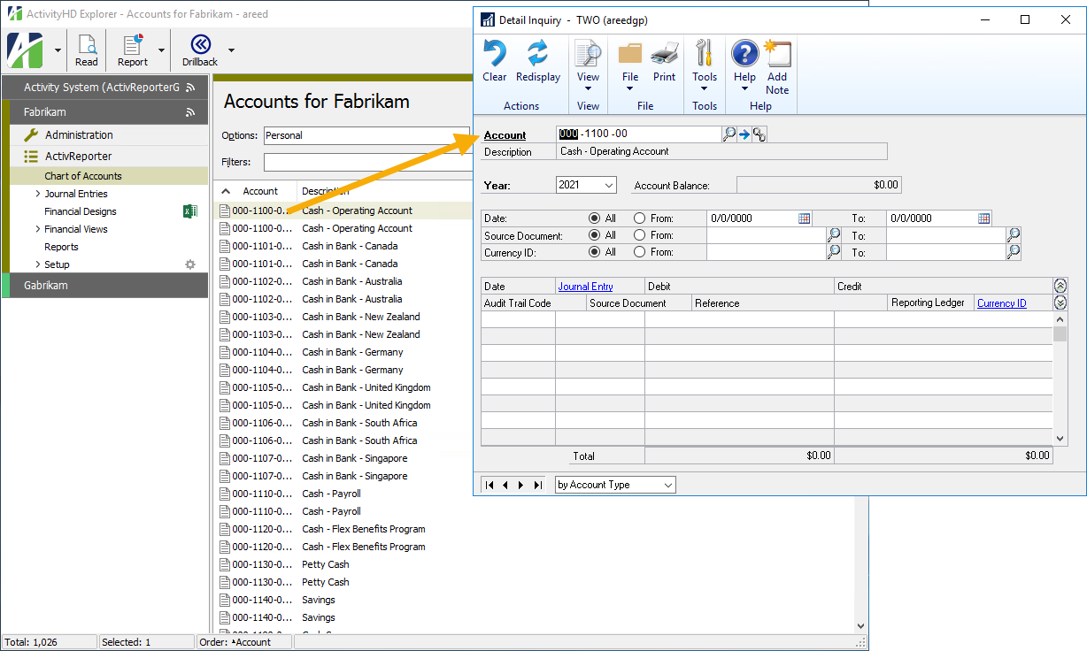Click the Report toolbar icon in ActivityHD
The image size is (1087, 651).
pos(133,46)
